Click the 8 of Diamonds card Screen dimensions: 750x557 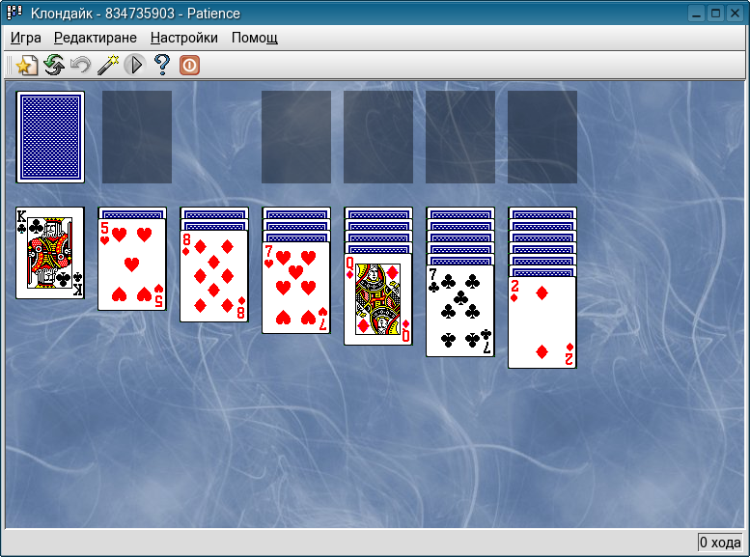point(214,277)
